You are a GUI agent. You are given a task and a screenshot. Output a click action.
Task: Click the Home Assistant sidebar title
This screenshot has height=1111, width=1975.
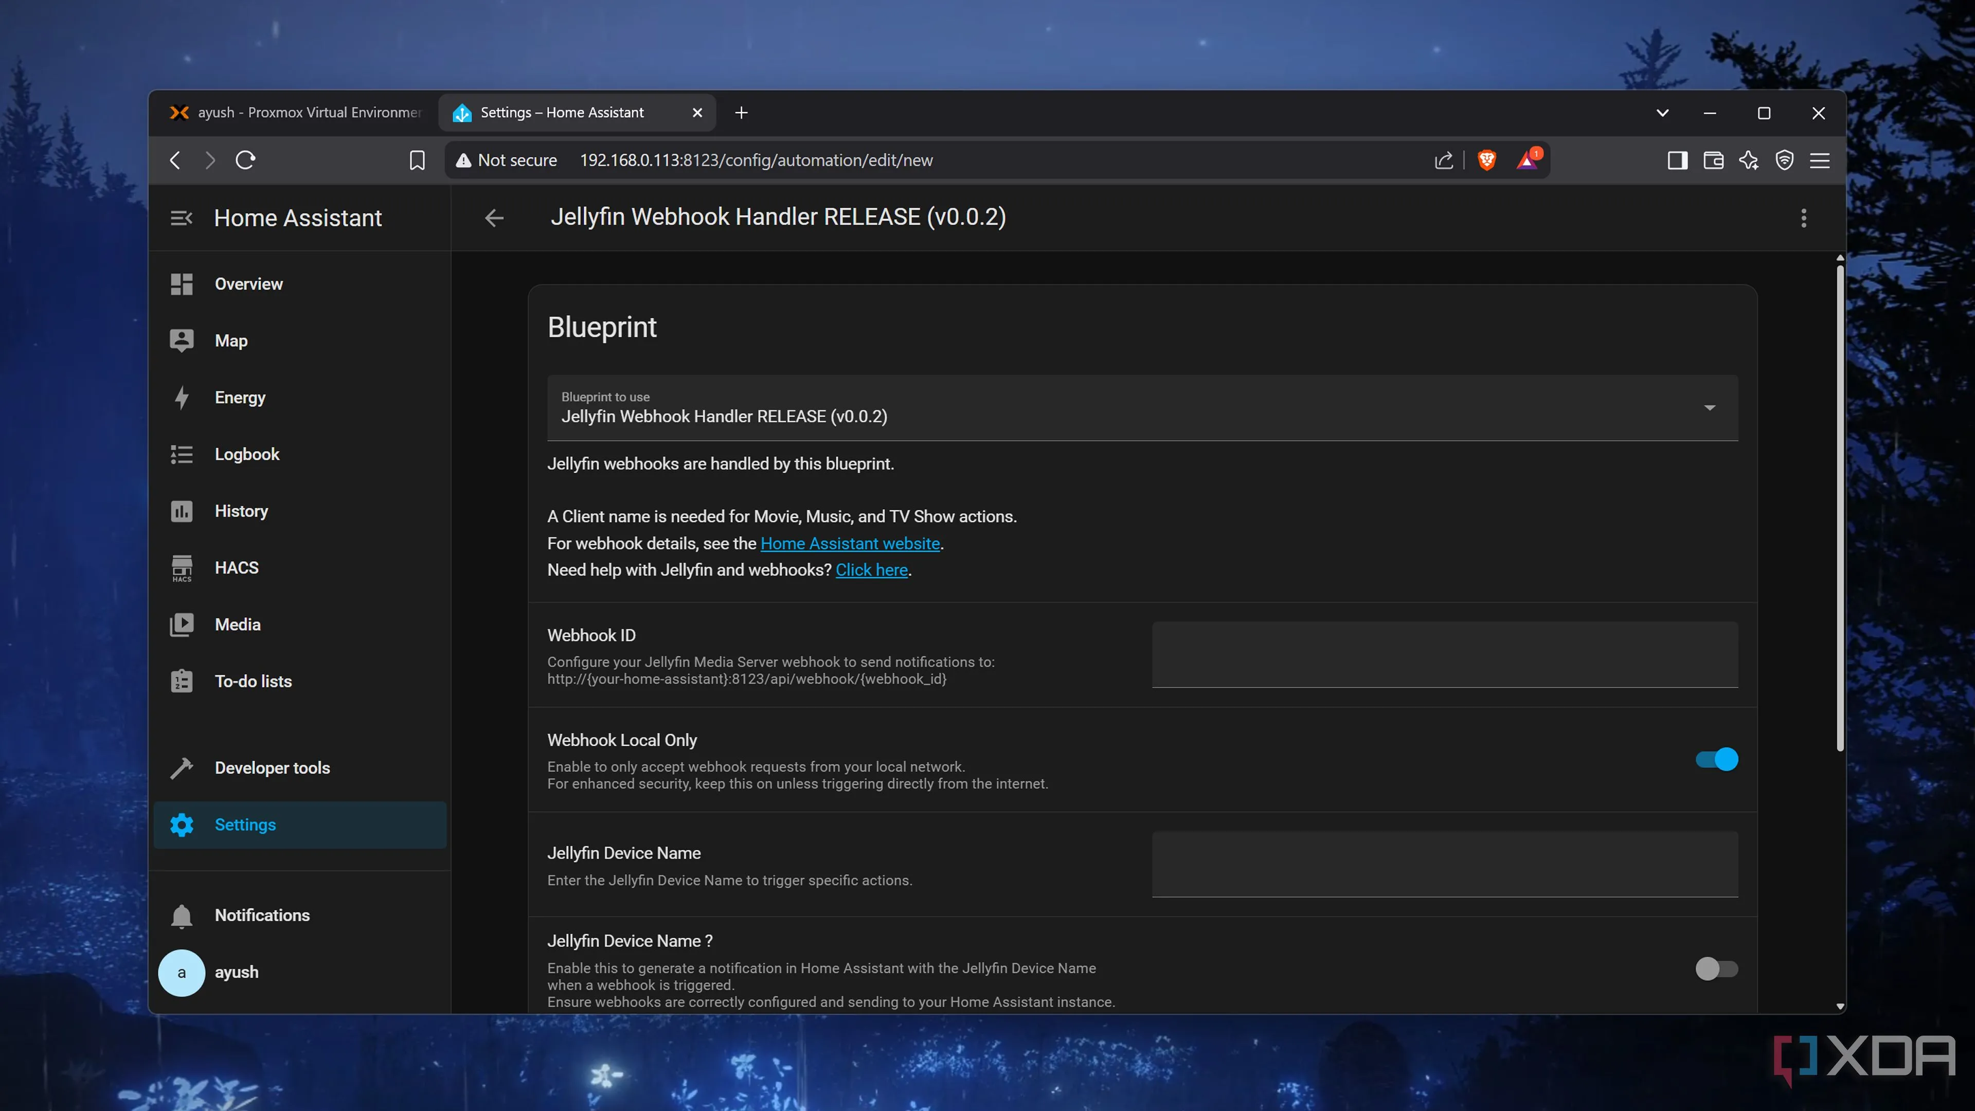[x=297, y=218]
